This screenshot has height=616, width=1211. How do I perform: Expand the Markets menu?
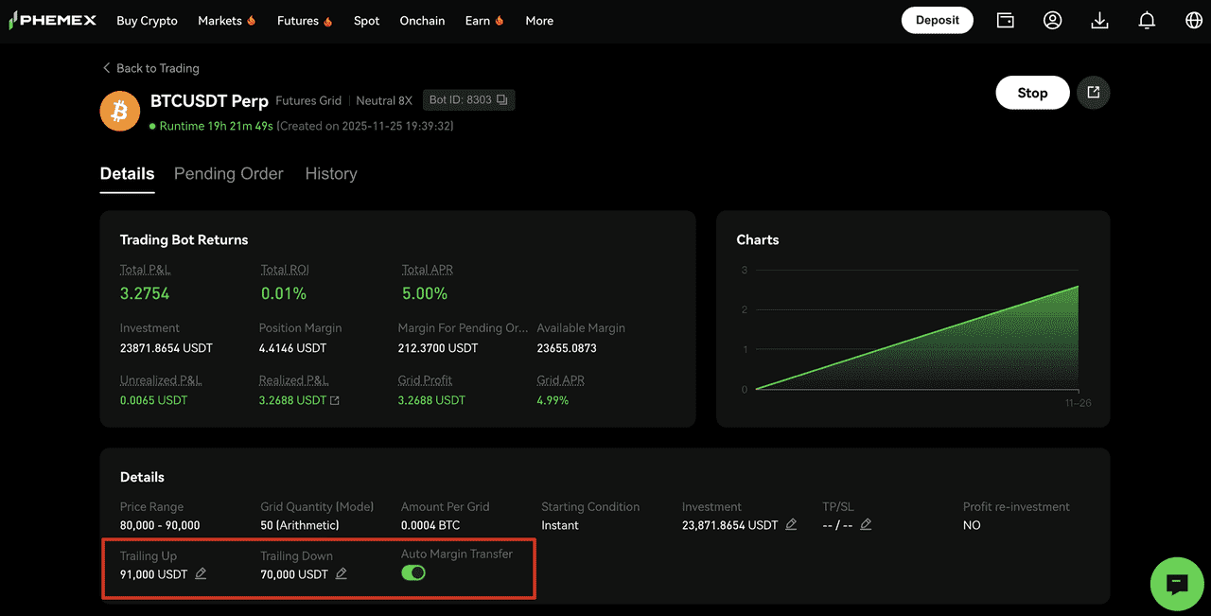click(226, 21)
